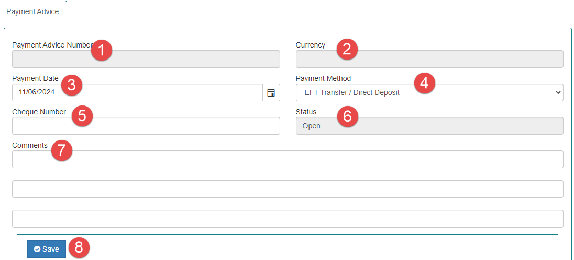Click the red number 6 marker
This screenshot has width=574, height=260.
(347, 116)
